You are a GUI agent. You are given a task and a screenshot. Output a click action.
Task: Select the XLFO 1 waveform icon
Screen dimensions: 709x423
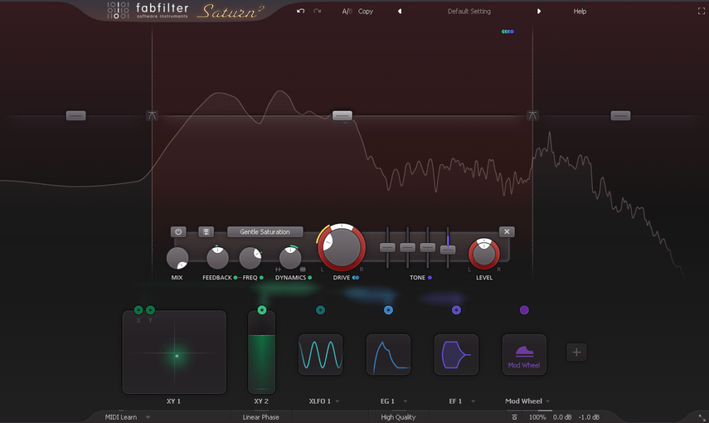click(321, 355)
